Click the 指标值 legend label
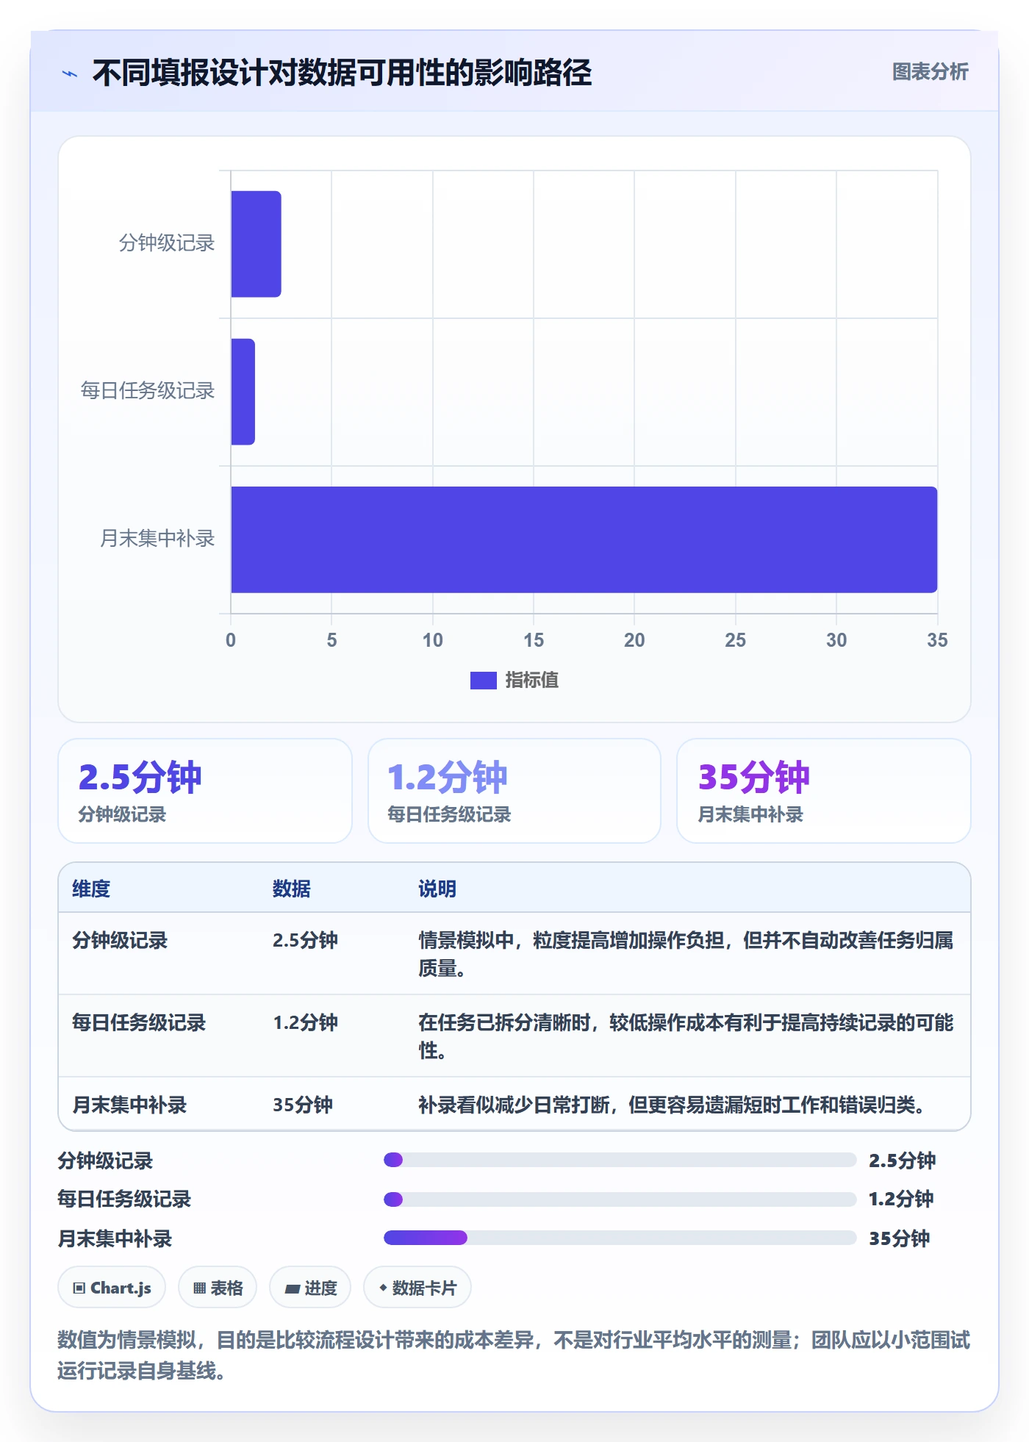This screenshot has width=1029, height=1442. 532,681
